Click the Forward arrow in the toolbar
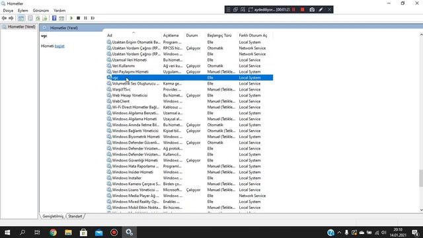Screen dimensions: 423x238 tap(11, 18)
